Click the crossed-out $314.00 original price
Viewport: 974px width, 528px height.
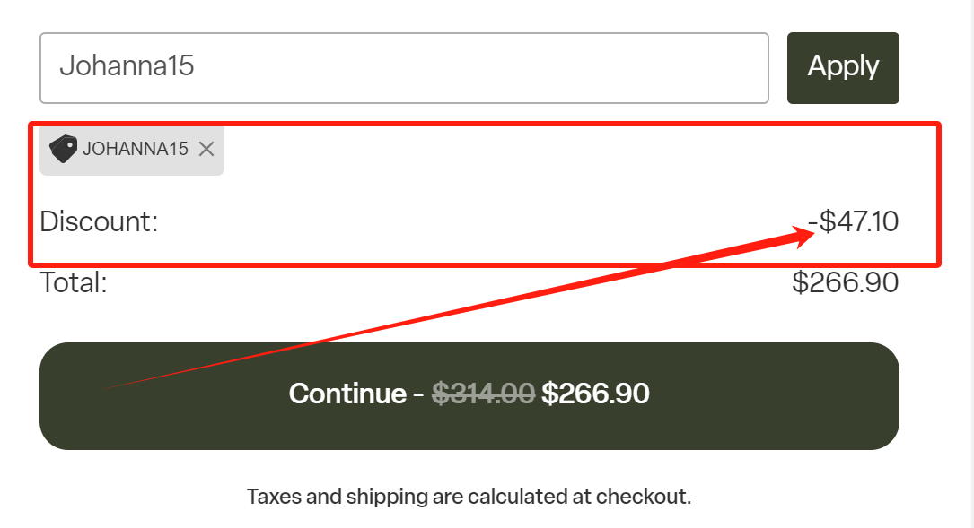pos(483,394)
